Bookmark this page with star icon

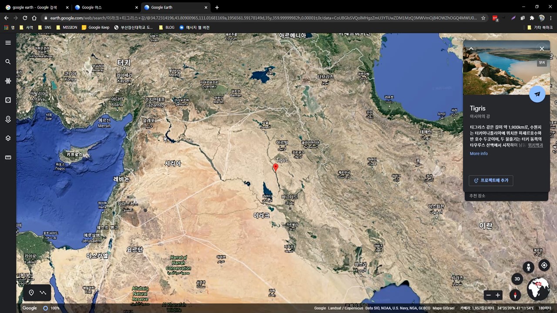(x=483, y=18)
